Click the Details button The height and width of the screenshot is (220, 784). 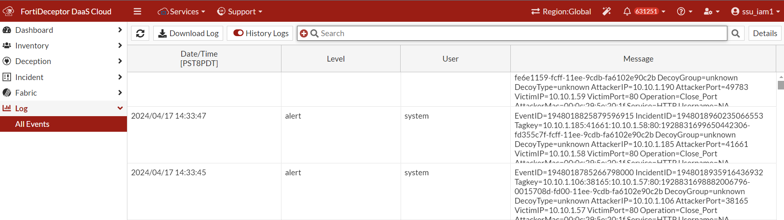(x=765, y=33)
